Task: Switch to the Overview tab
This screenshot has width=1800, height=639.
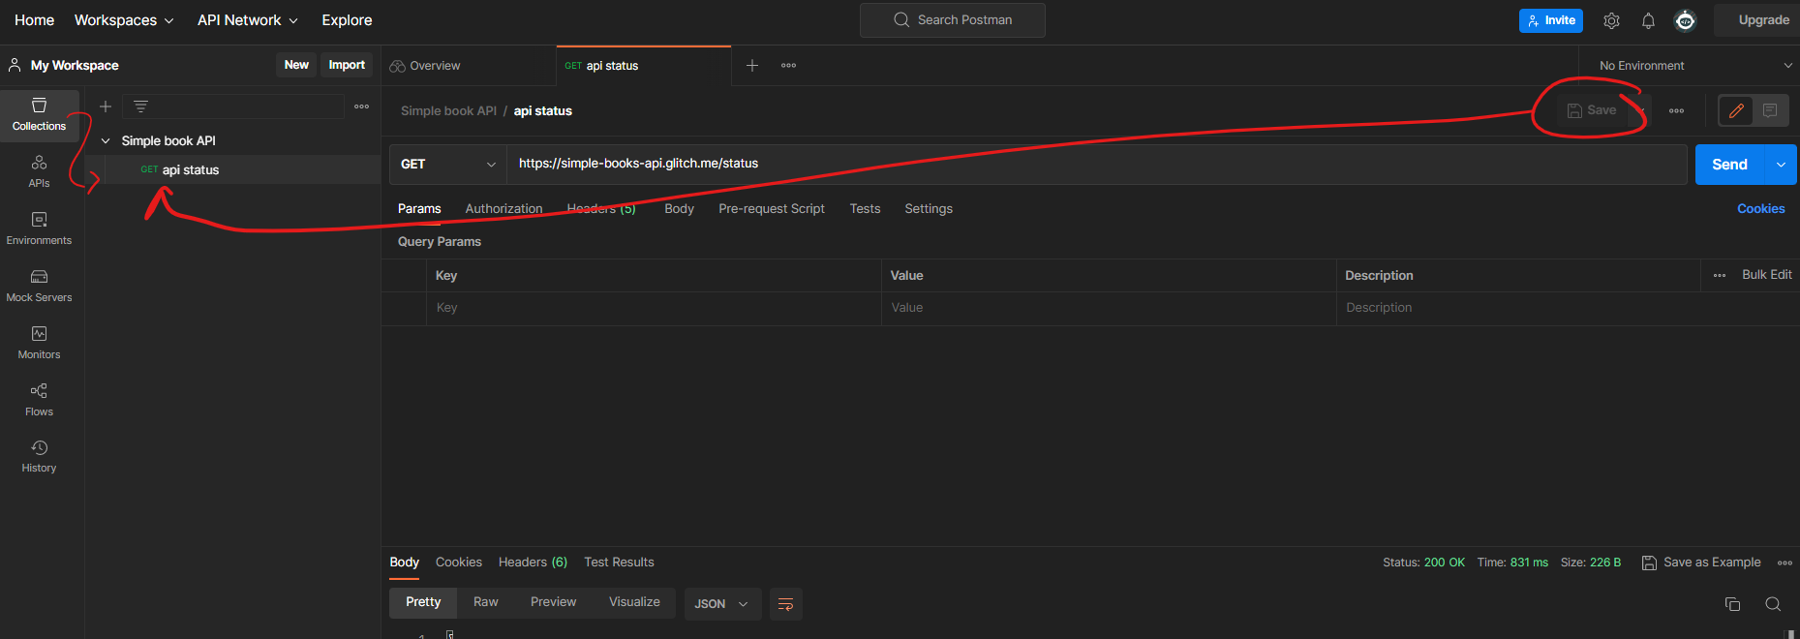Action: (425, 66)
